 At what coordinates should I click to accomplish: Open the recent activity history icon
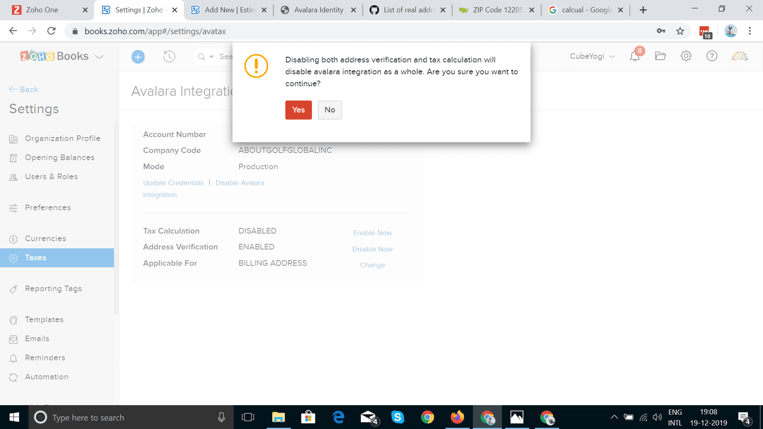coord(169,56)
